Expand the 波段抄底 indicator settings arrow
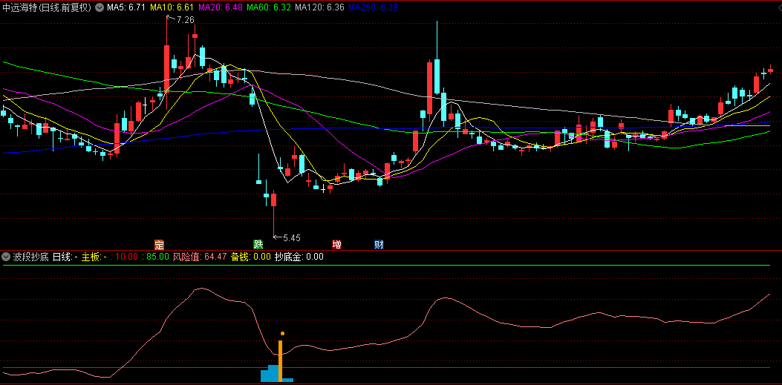Viewport: 782px width, 385px height. click(6, 257)
